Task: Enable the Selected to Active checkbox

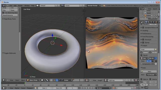Action: pyautogui.click(x=150, y=79)
